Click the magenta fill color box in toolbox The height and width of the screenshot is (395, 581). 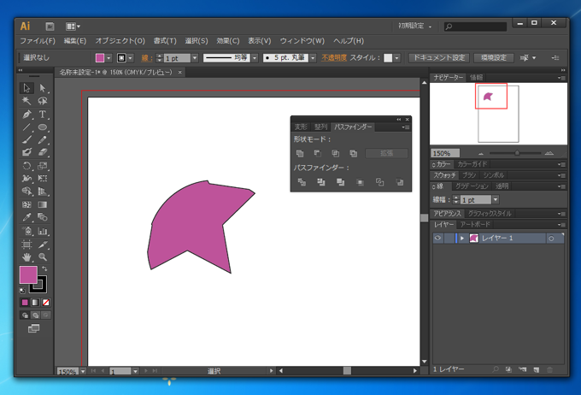[x=28, y=274]
